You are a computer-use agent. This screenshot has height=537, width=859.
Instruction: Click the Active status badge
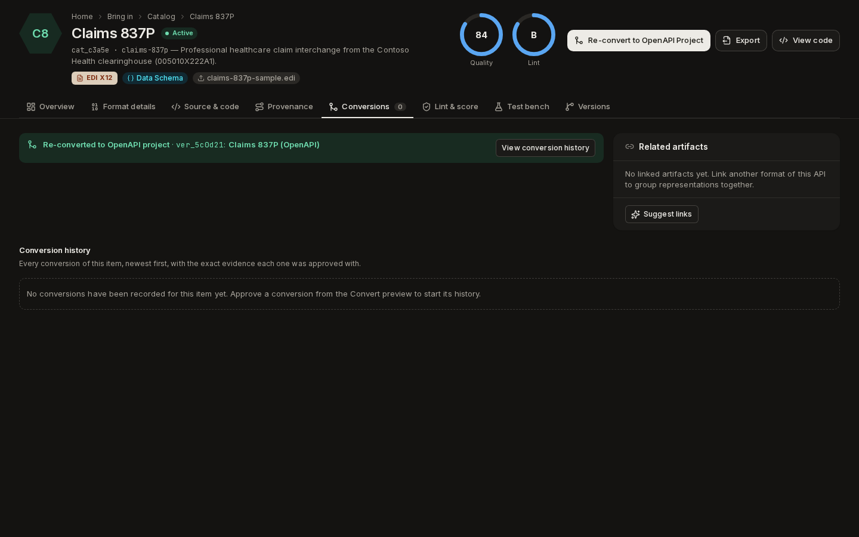179,33
